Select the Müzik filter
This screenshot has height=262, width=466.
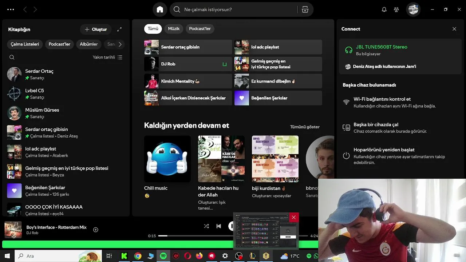coord(174,29)
